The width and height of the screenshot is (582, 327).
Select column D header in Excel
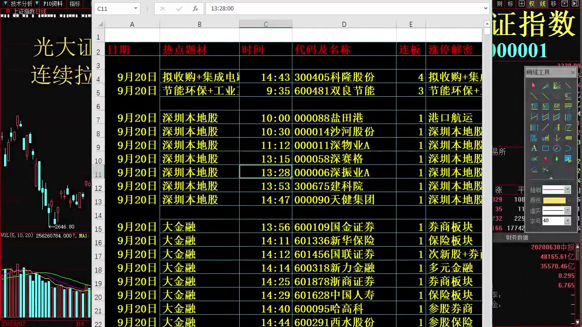coord(344,25)
